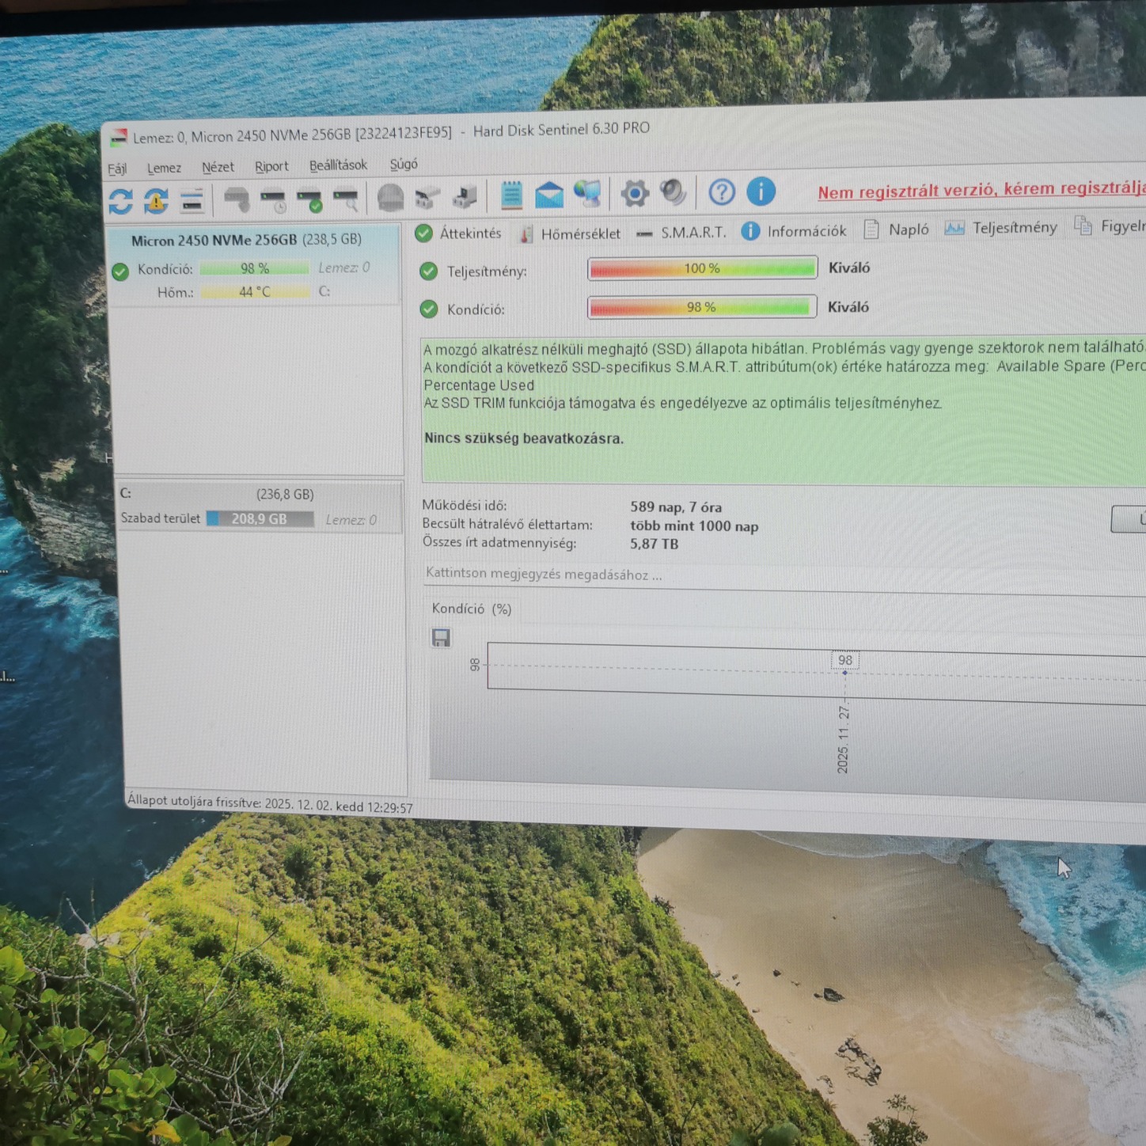Click the sidebar 44 °C temperature bar
Viewport: 1146px width, 1146px height.
255,292
